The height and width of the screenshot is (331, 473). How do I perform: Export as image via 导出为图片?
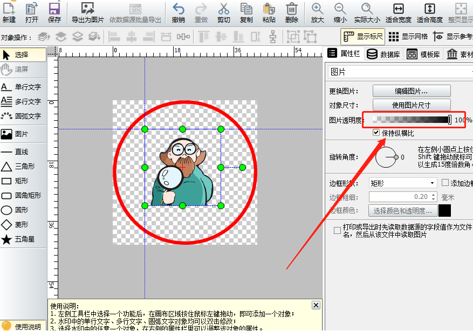pyautogui.click(x=87, y=12)
